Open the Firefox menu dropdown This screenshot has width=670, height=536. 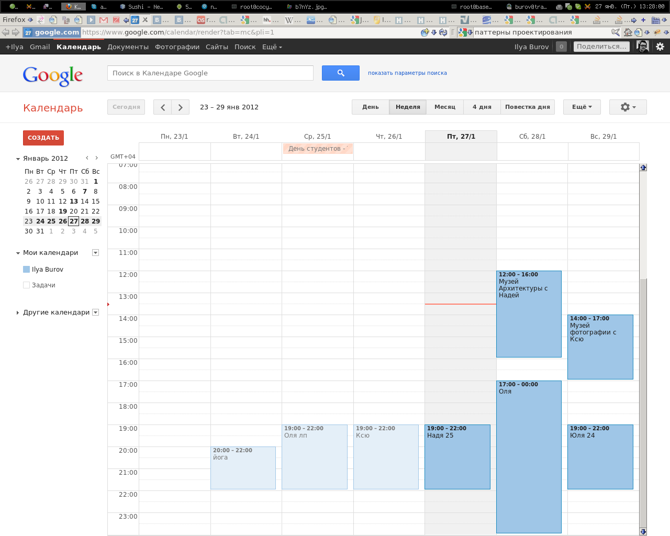pyautogui.click(x=18, y=20)
